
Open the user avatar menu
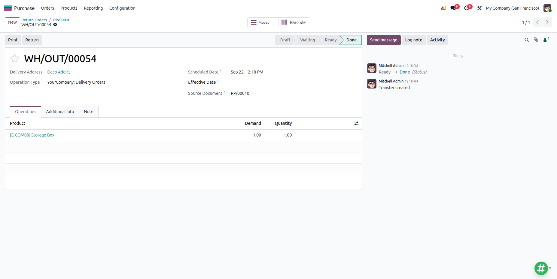(547, 8)
